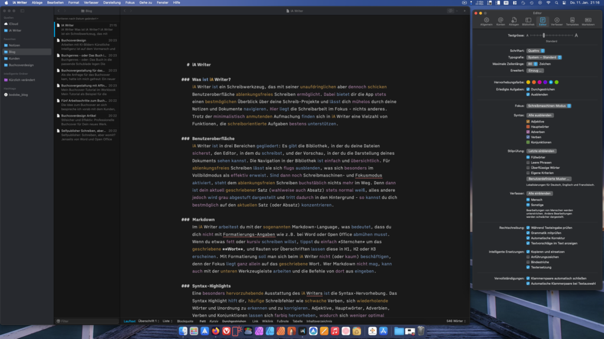Viewport: 604px width, 339px height.
Task: Open the Hilfe menu
Action: click(x=176, y=3)
